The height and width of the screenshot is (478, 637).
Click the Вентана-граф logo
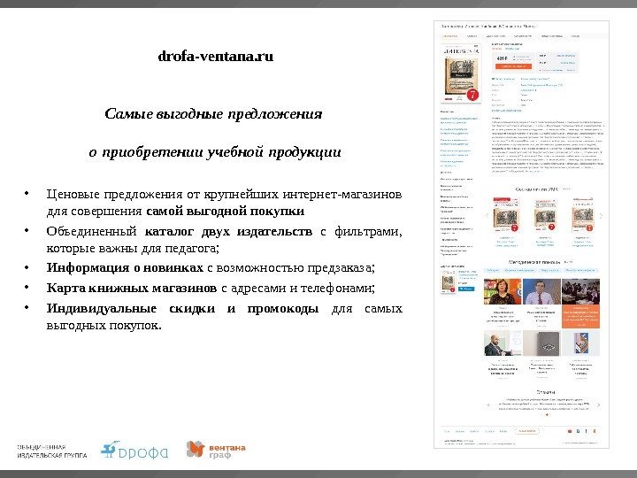(216, 450)
